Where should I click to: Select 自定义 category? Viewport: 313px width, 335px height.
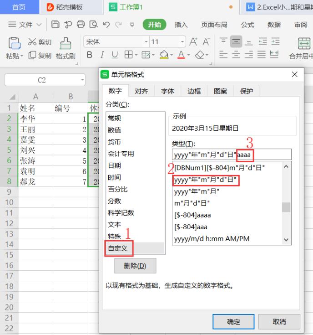[x=135, y=248]
